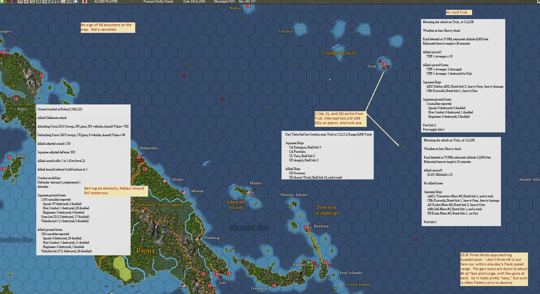540x294 pixels.
Task: Select the anchor port icon at Truk
Action: click(x=380, y=61)
